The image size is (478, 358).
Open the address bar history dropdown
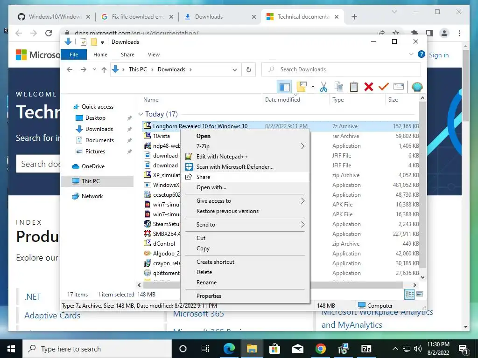pyautogui.click(x=235, y=70)
